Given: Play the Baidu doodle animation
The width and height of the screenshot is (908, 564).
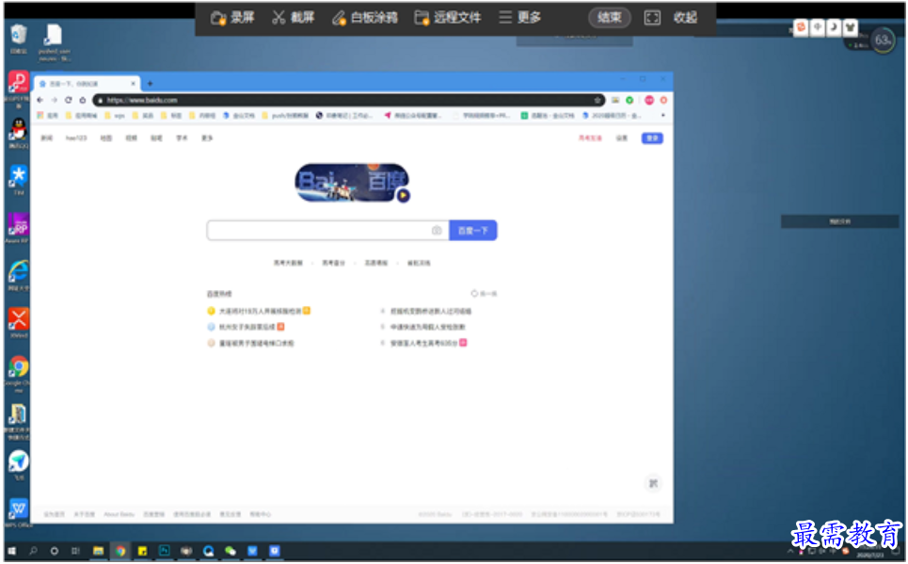Looking at the screenshot, I should click(x=404, y=195).
